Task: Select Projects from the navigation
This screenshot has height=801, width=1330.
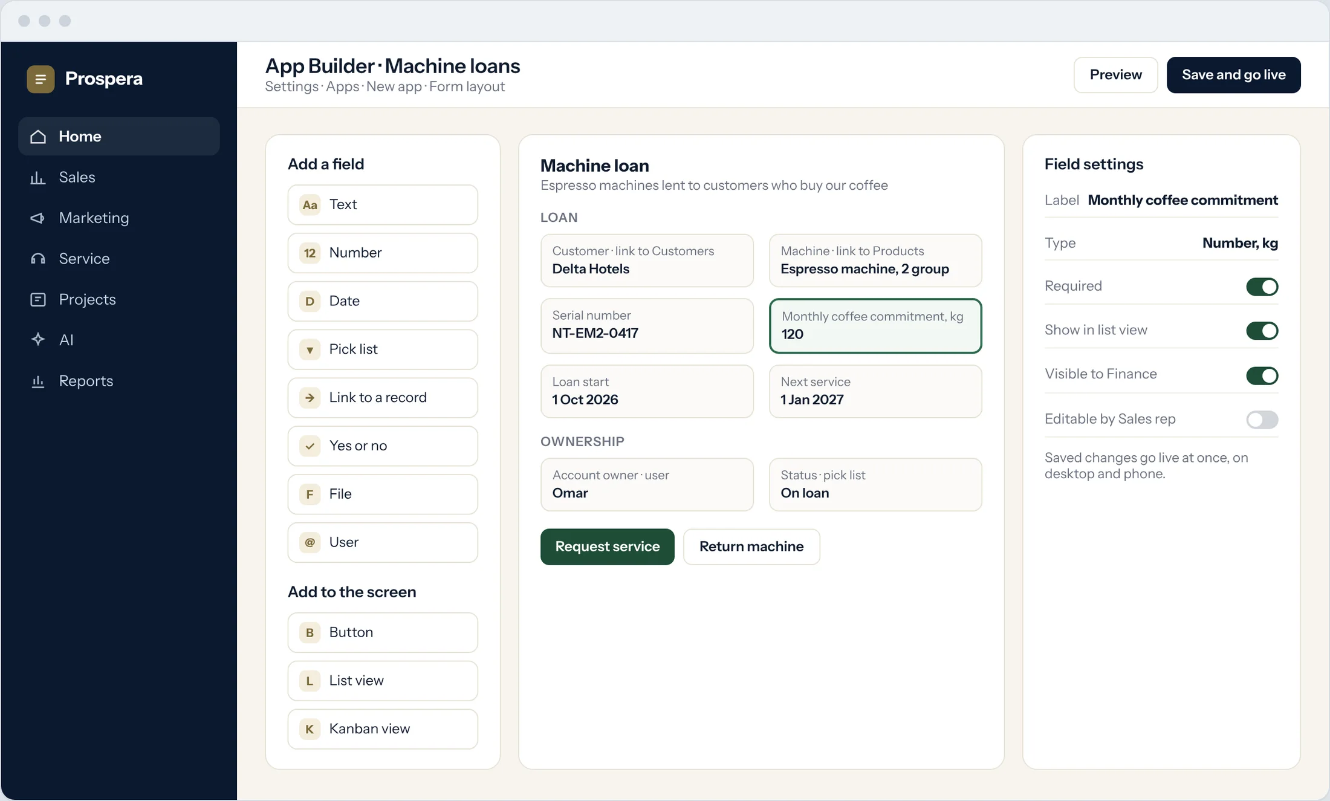Action: 119,300
